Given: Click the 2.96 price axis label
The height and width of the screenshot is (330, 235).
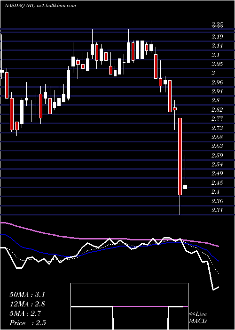Looking at the screenshot, I should pos(217,82).
